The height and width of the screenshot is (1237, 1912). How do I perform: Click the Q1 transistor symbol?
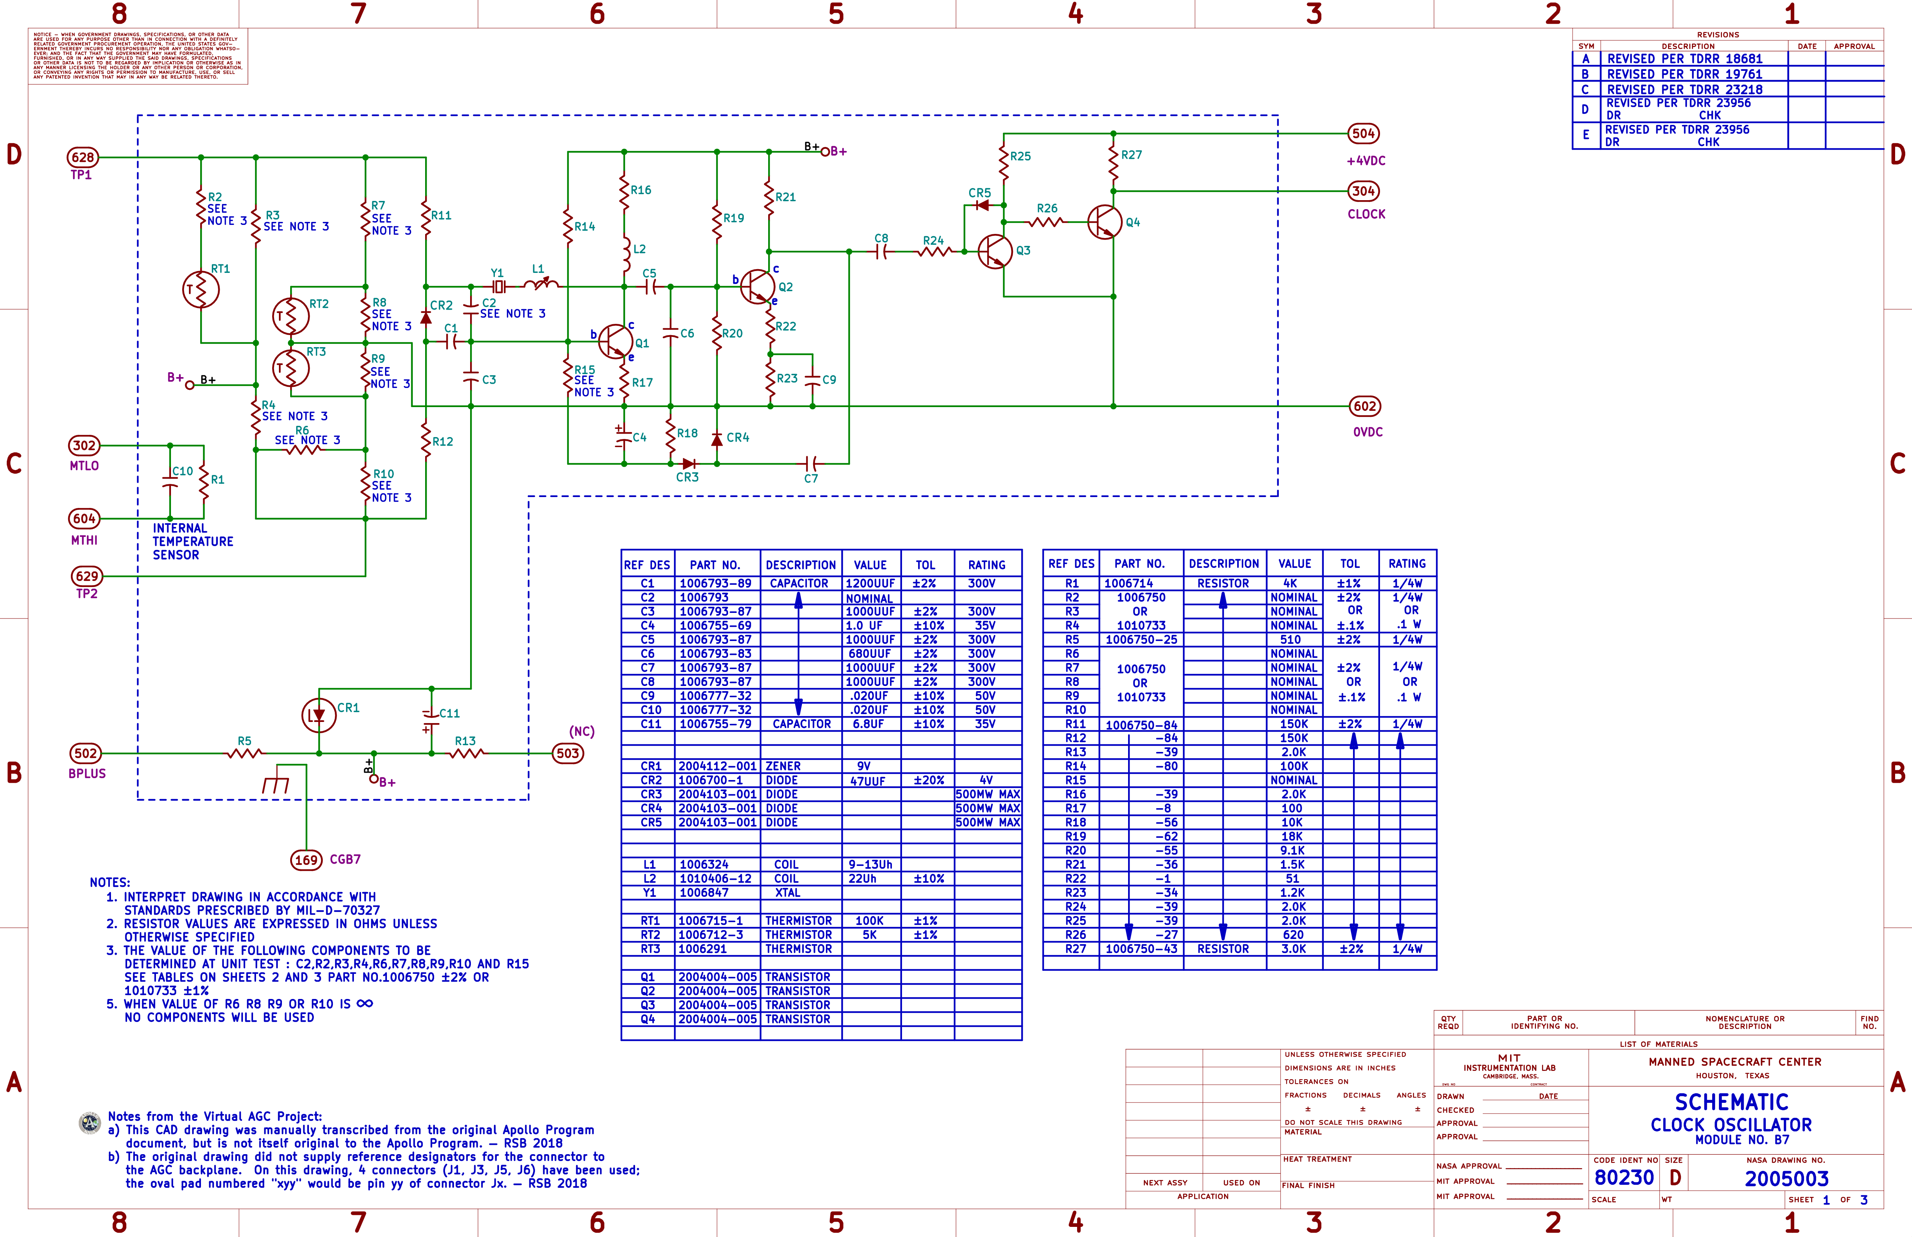[615, 341]
